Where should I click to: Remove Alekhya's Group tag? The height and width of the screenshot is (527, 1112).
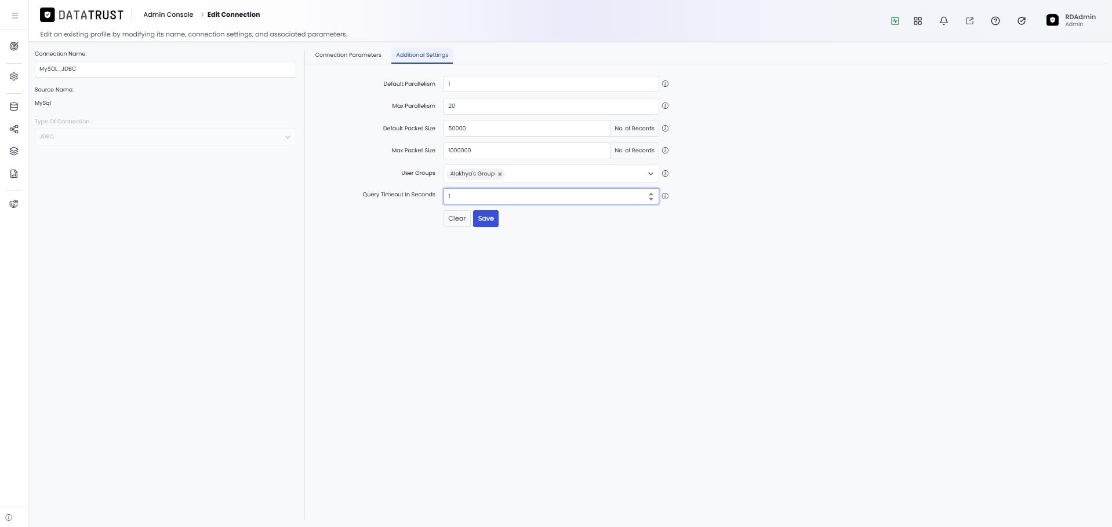click(x=500, y=174)
